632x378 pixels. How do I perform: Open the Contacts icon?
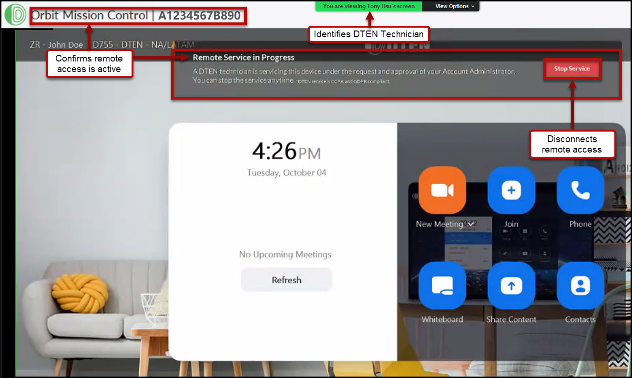tap(580, 286)
